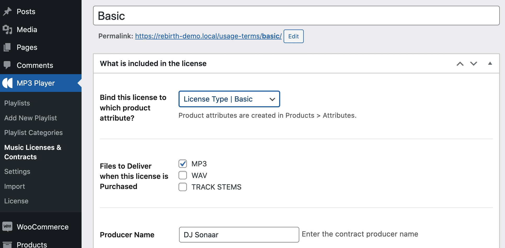This screenshot has height=248, width=505.
Task: Click the MP3 checkbox label text
Action: (x=199, y=164)
